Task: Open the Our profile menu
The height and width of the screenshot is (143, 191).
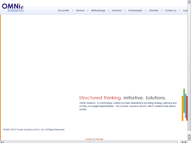Action: 63,10
